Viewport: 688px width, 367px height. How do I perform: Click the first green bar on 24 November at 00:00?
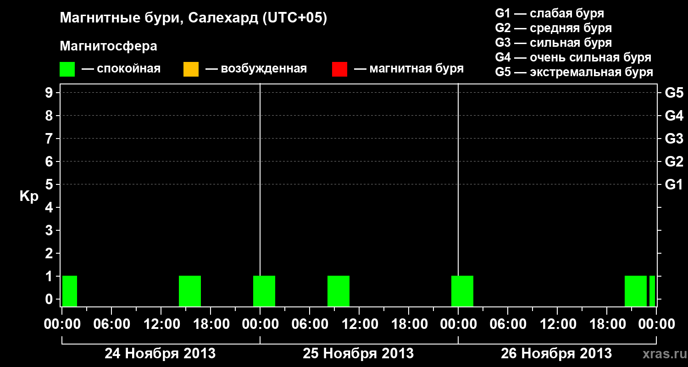(x=70, y=291)
